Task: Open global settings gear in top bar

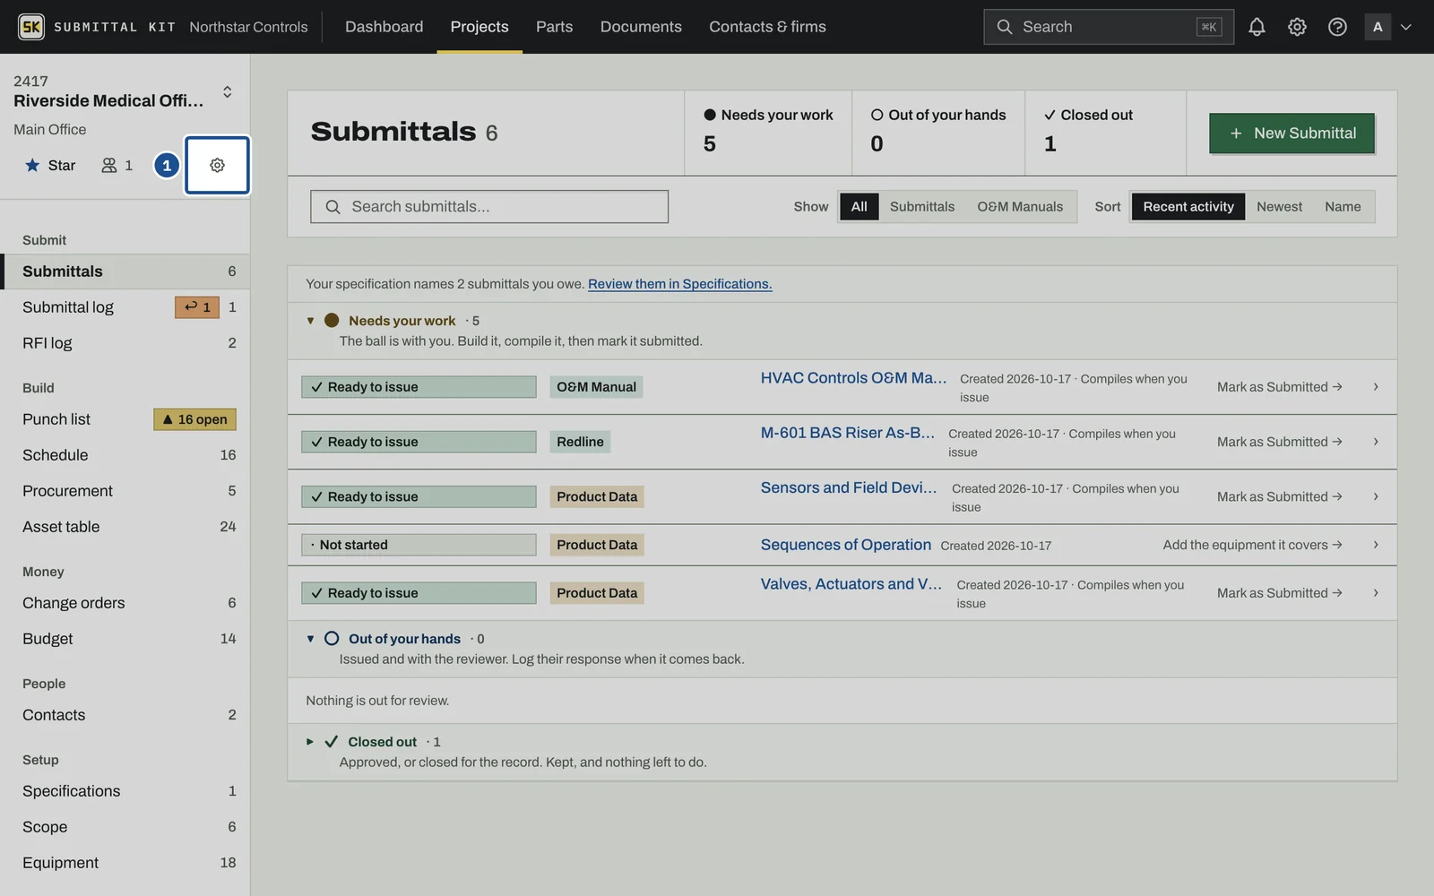Action: point(1297,27)
